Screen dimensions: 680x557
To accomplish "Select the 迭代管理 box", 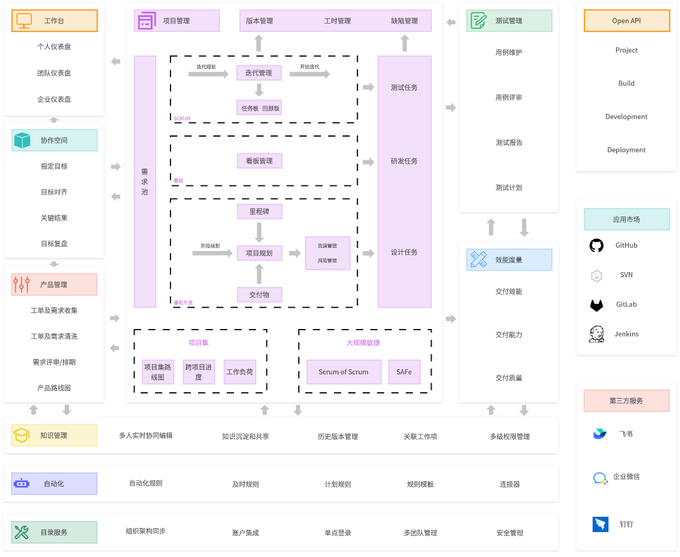I will point(259,73).
